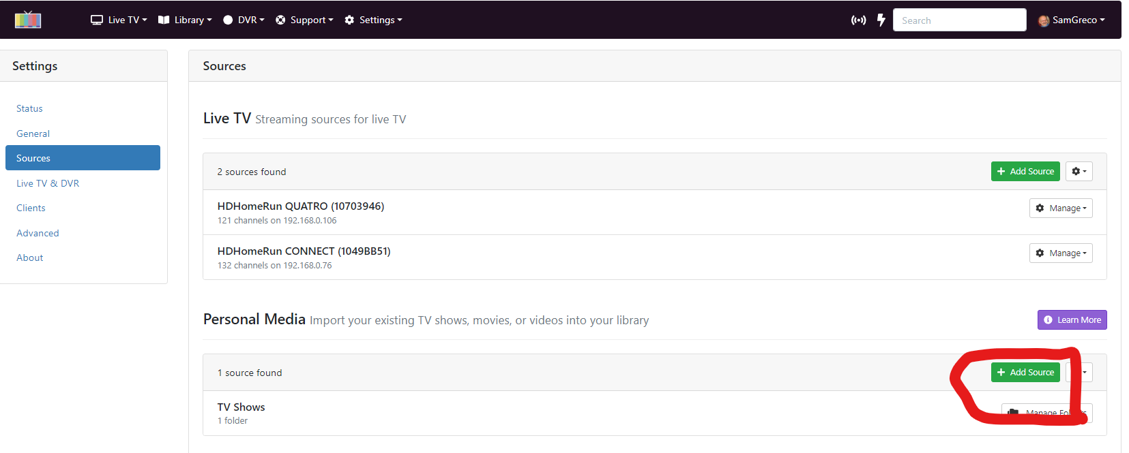
Task: Add a new Live TV source
Action: 1025,172
